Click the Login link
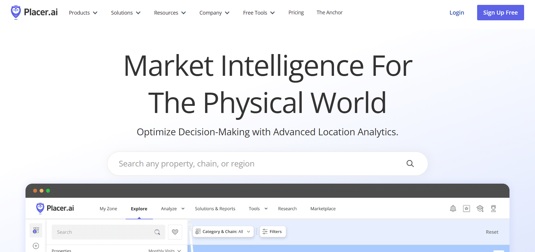Image resolution: width=535 pixels, height=252 pixels. [x=456, y=13]
